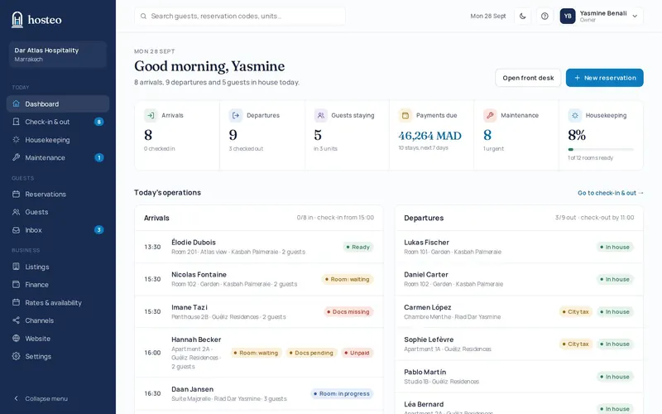Click the 46,264 MAD payments amount
This screenshot has height=414, width=662.
coord(429,136)
